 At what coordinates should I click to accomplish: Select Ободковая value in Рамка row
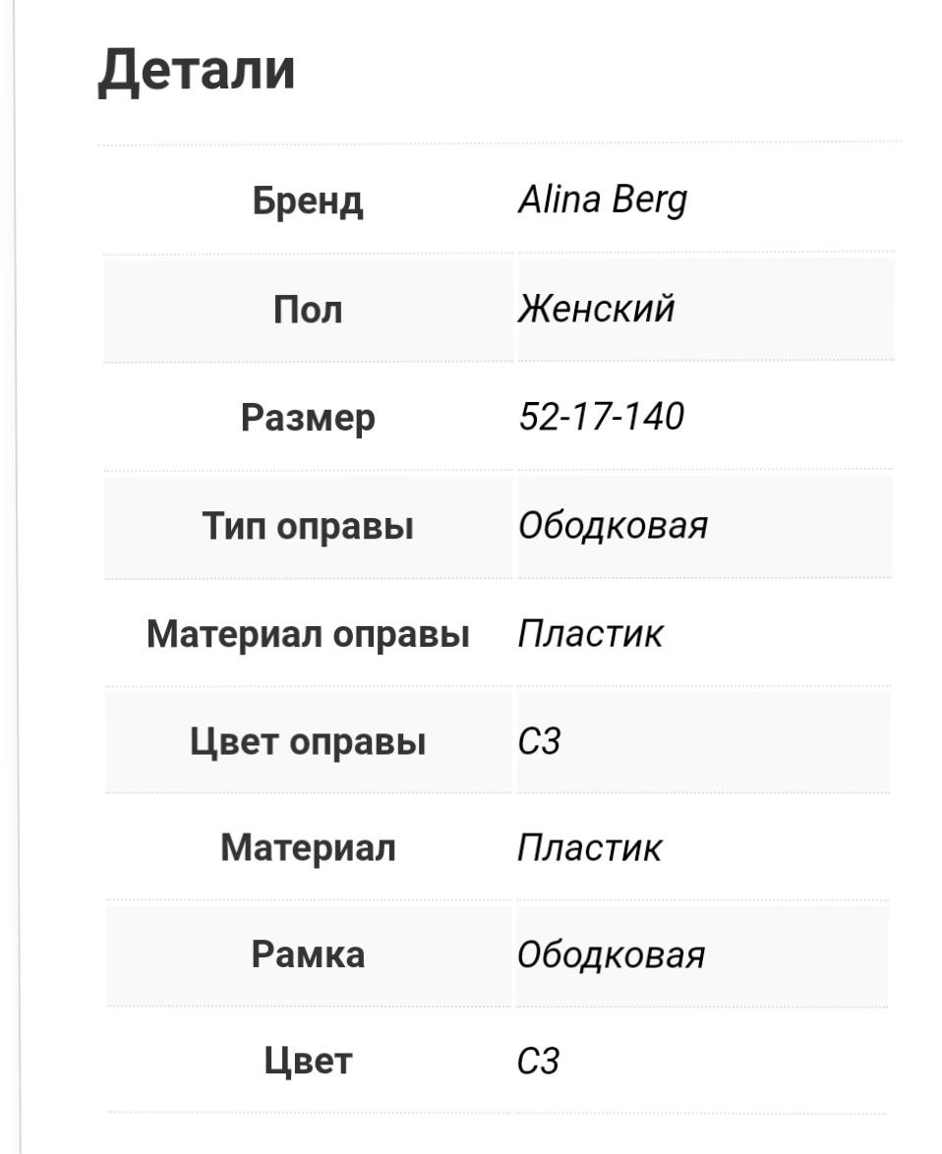tap(612, 954)
